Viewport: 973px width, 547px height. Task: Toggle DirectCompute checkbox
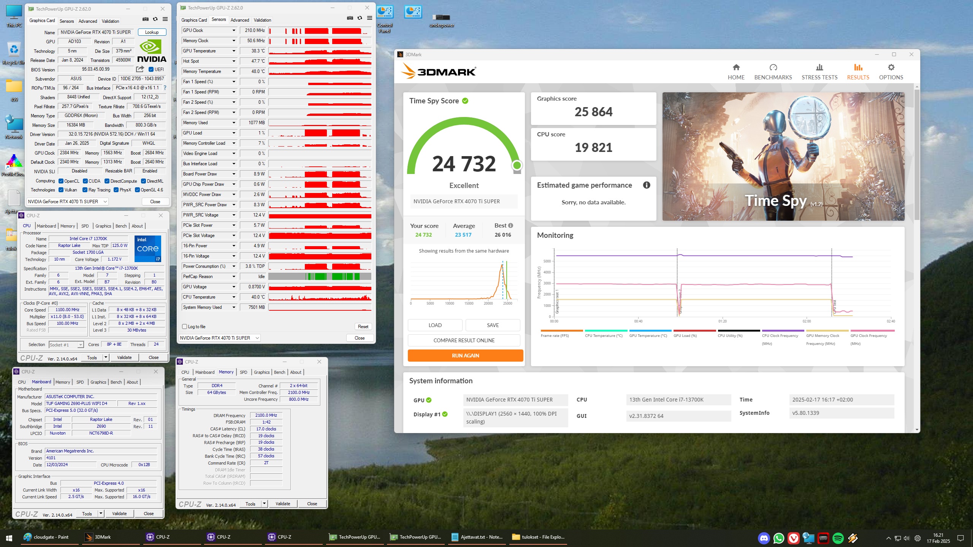(107, 181)
